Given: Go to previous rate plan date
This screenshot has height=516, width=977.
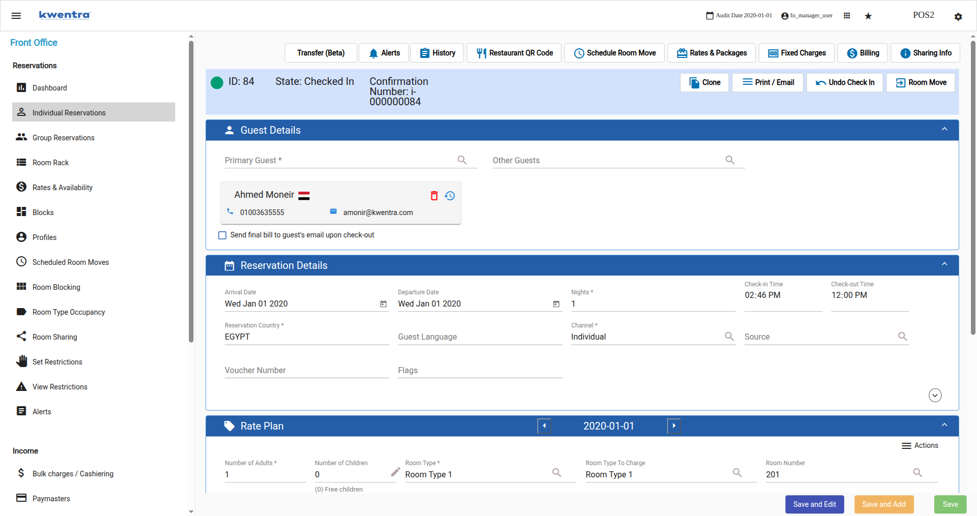Looking at the screenshot, I should (544, 426).
